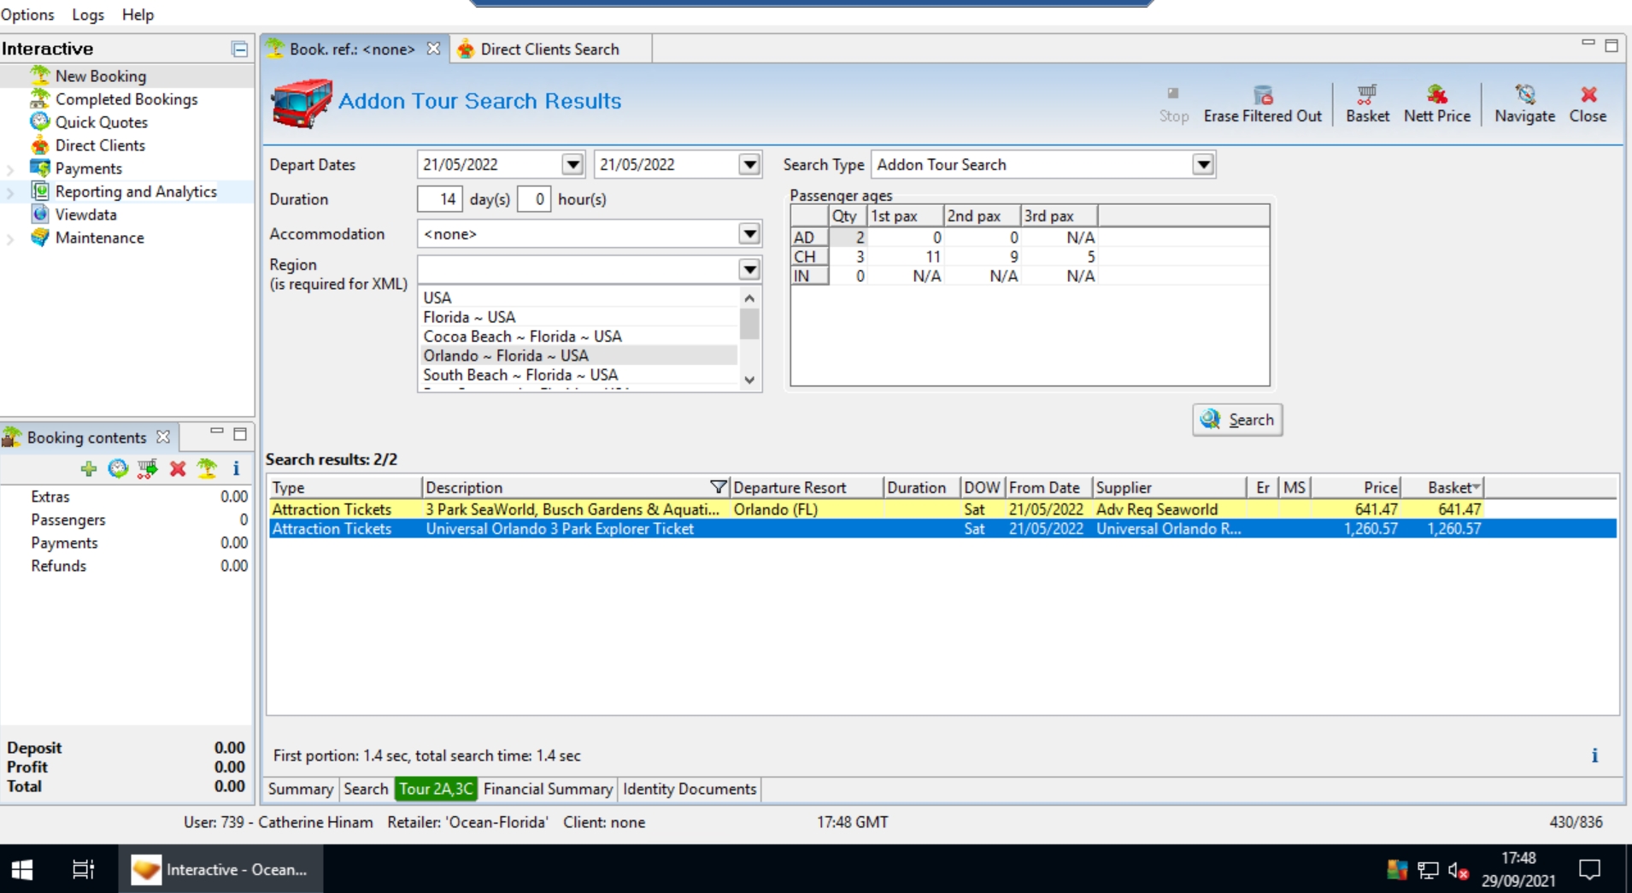Switch to the Identity Documents tab
This screenshot has height=893, width=1632.
coord(690,789)
